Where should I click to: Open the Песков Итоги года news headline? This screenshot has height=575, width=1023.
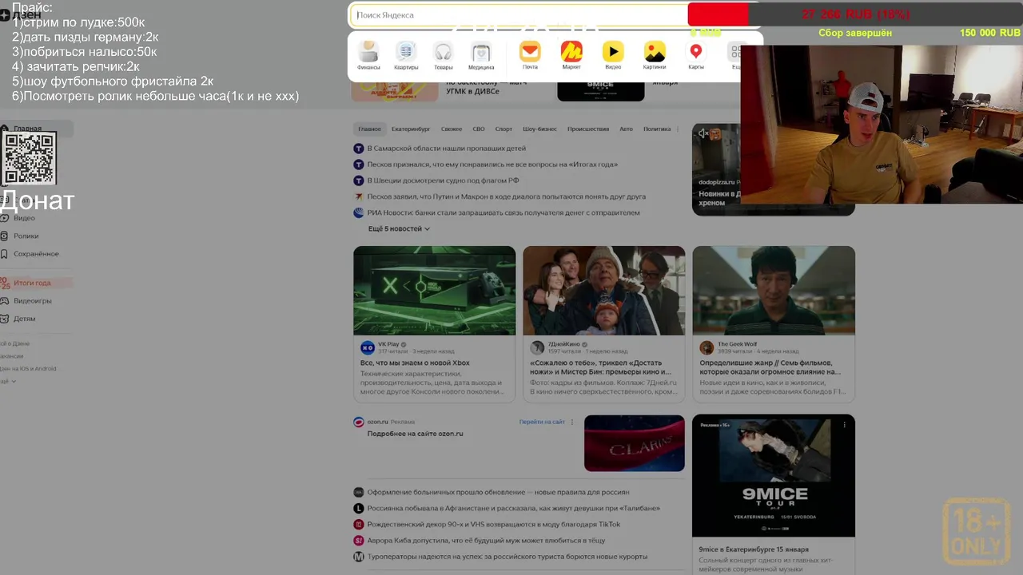coord(492,165)
